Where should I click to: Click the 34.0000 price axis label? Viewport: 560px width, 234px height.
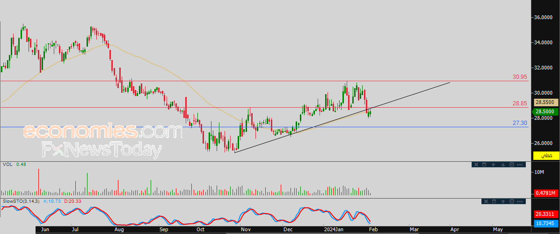click(x=544, y=43)
